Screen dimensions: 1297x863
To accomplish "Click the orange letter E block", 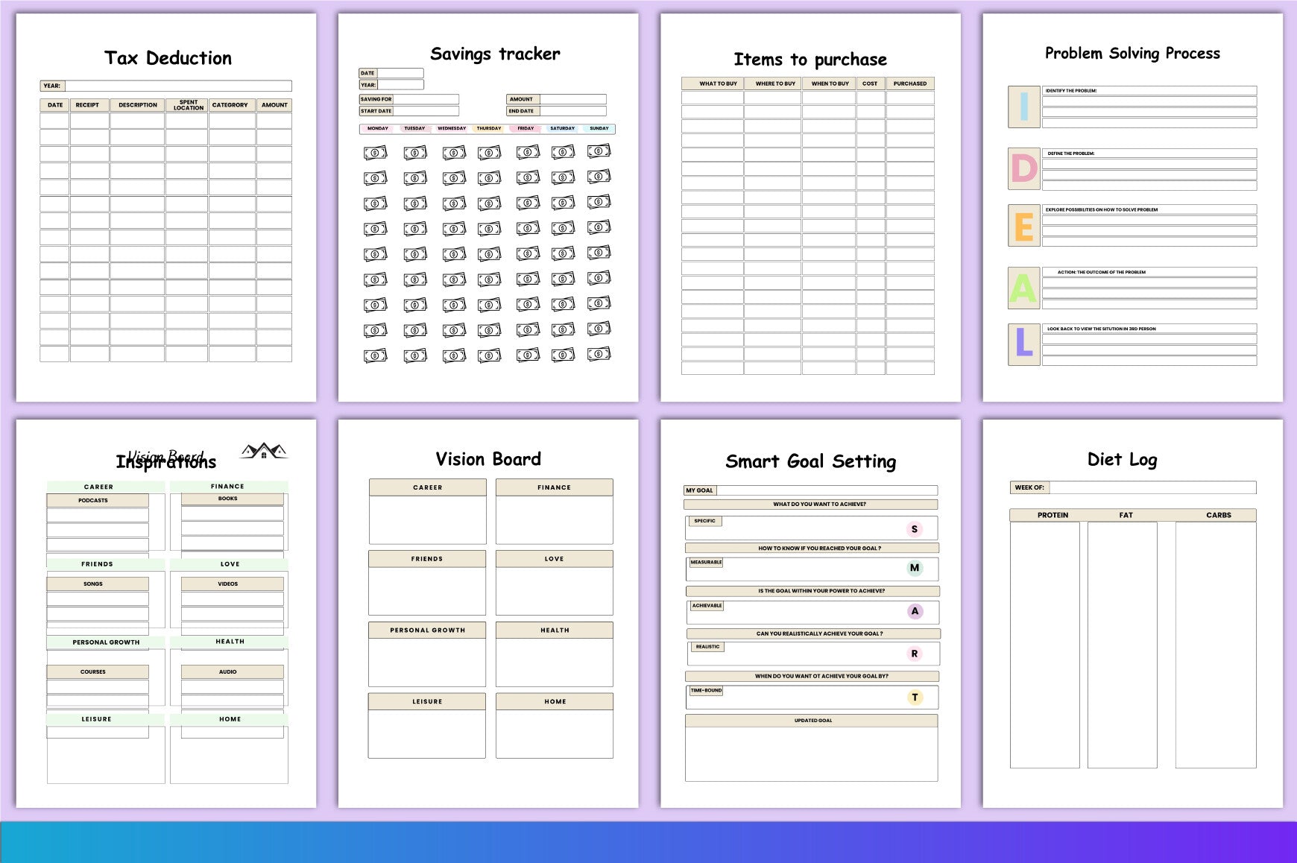I will pos(1024,226).
